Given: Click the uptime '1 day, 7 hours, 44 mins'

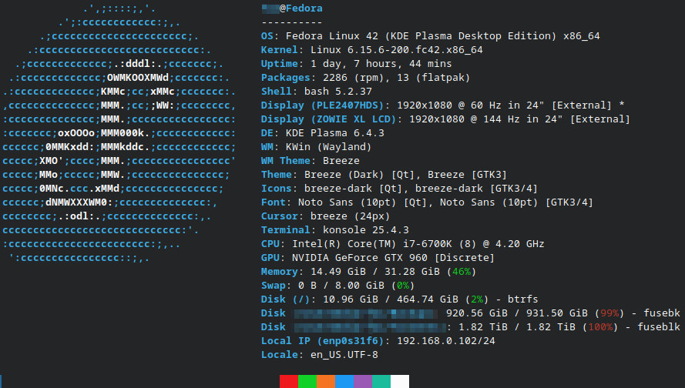Looking at the screenshot, I should 381,64.
